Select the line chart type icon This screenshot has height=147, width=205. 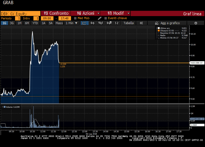84,23
